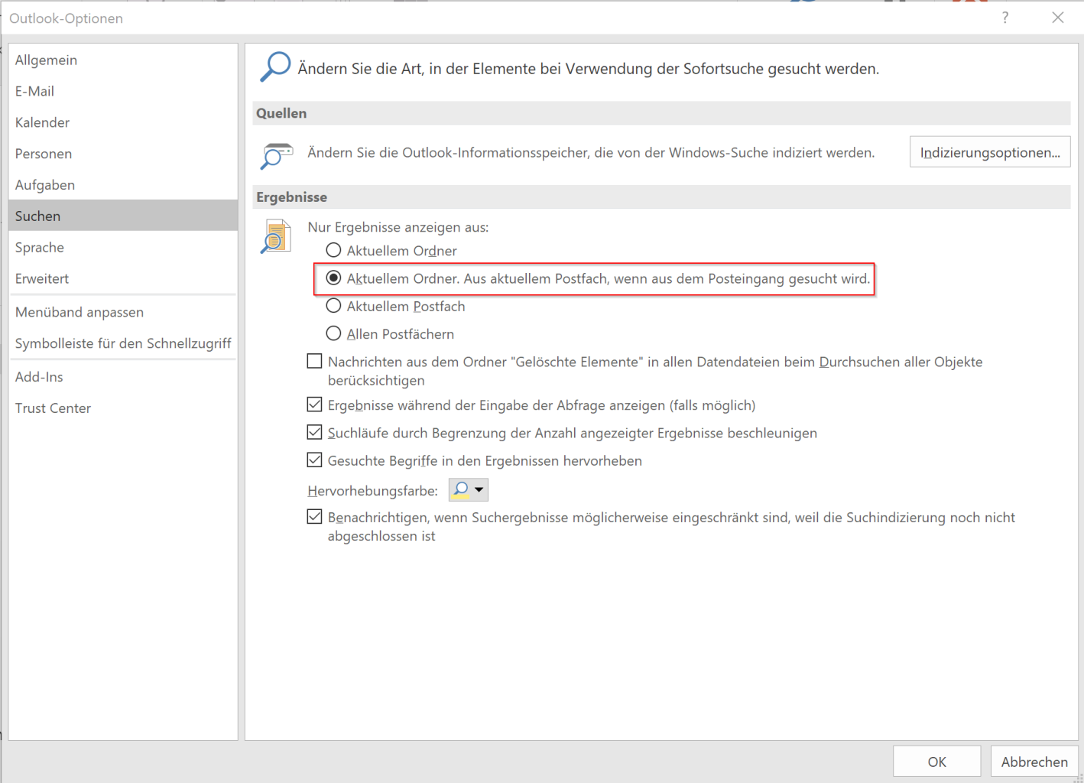Open the Trust Center category
Screen dimensions: 1084x783
tap(123, 408)
